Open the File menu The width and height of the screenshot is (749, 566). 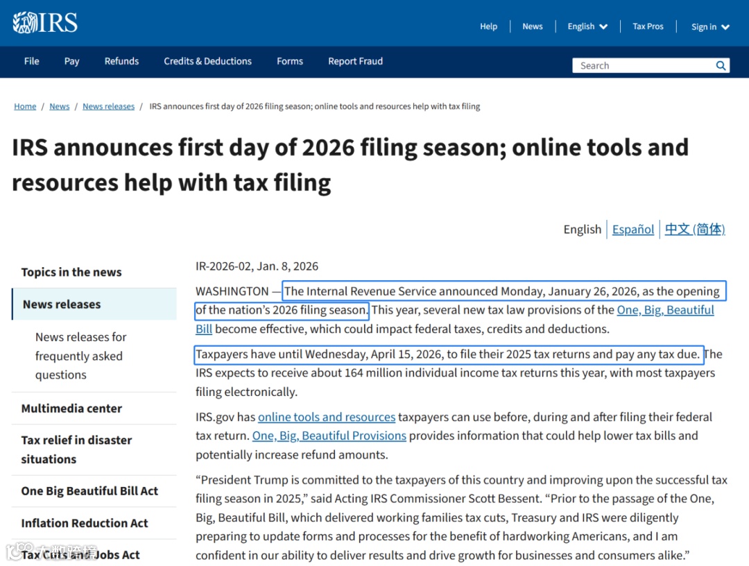coord(31,61)
